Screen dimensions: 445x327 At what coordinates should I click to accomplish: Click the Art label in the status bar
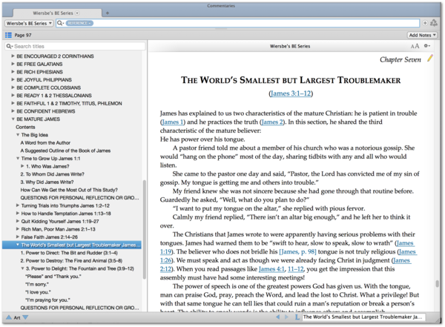(x=17, y=317)
